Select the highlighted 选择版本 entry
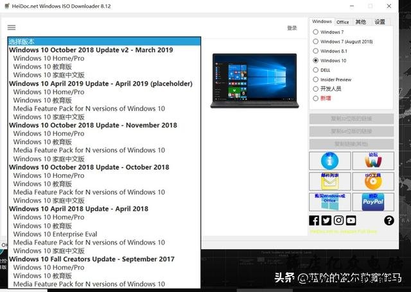Viewport: 411px width, 292px height. tap(104, 42)
